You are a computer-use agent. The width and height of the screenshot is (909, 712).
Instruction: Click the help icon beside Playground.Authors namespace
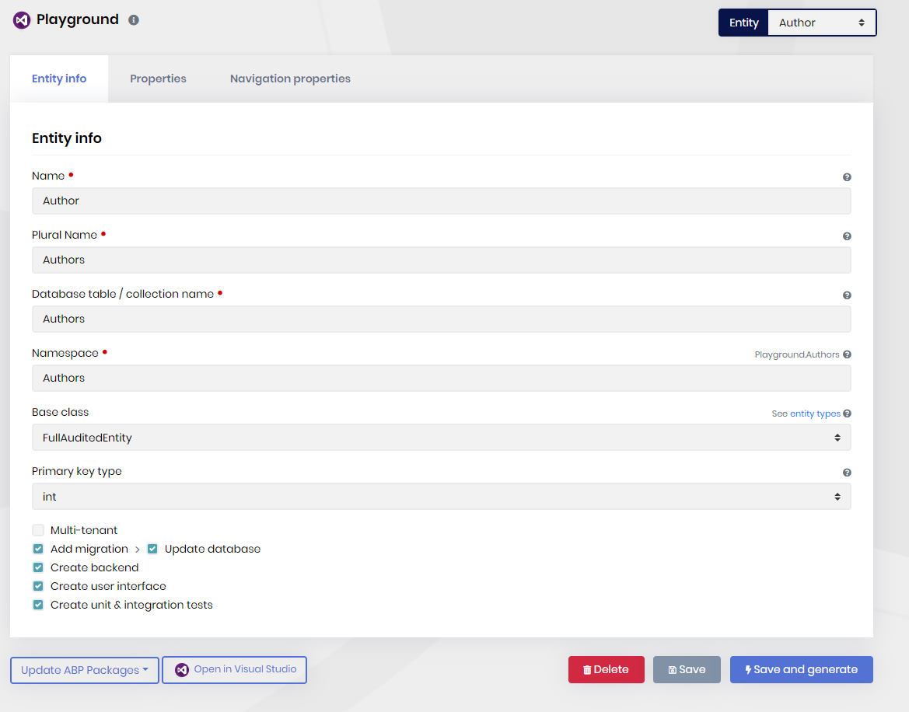click(847, 354)
